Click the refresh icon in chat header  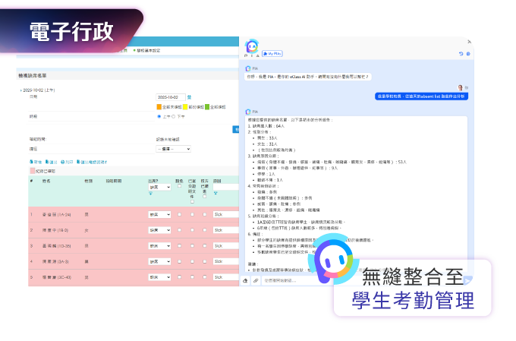(460, 54)
